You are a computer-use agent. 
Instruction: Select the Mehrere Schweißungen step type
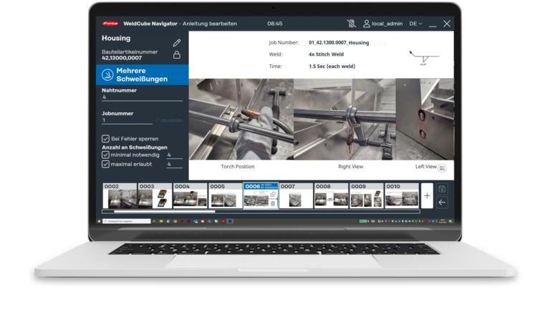pos(142,74)
